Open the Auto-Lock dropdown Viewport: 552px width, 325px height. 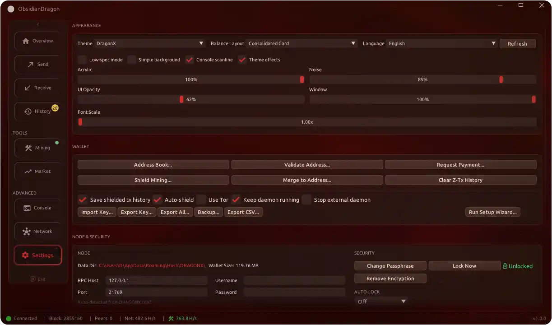pyautogui.click(x=381, y=301)
